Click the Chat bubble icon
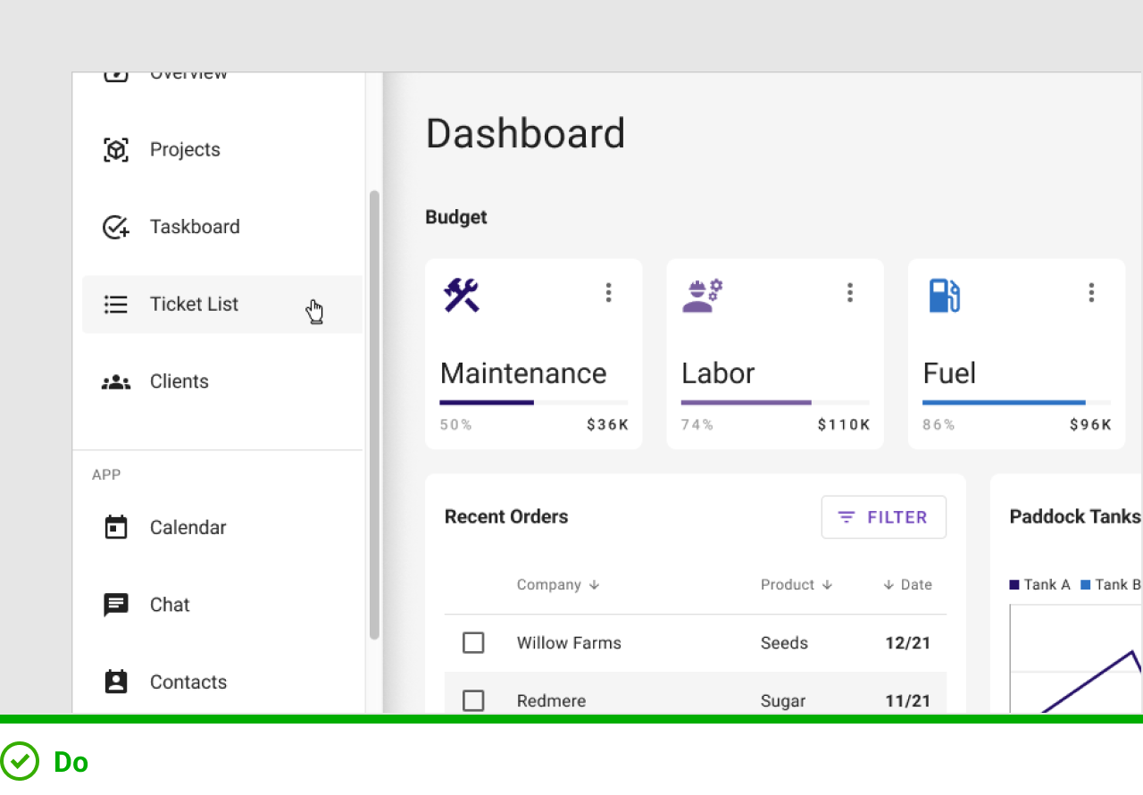1143x795 pixels. (116, 605)
